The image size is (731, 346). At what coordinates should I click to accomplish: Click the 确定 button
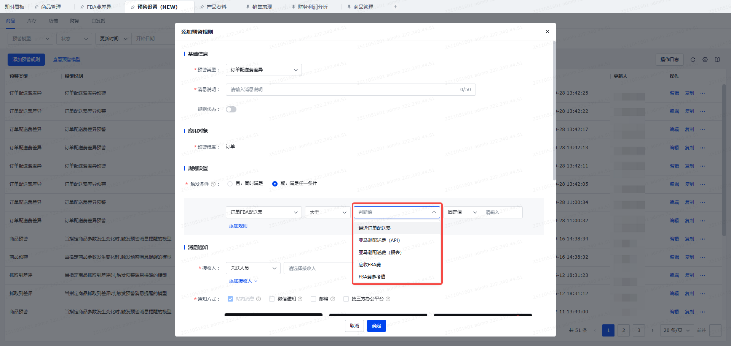click(377, 326)
